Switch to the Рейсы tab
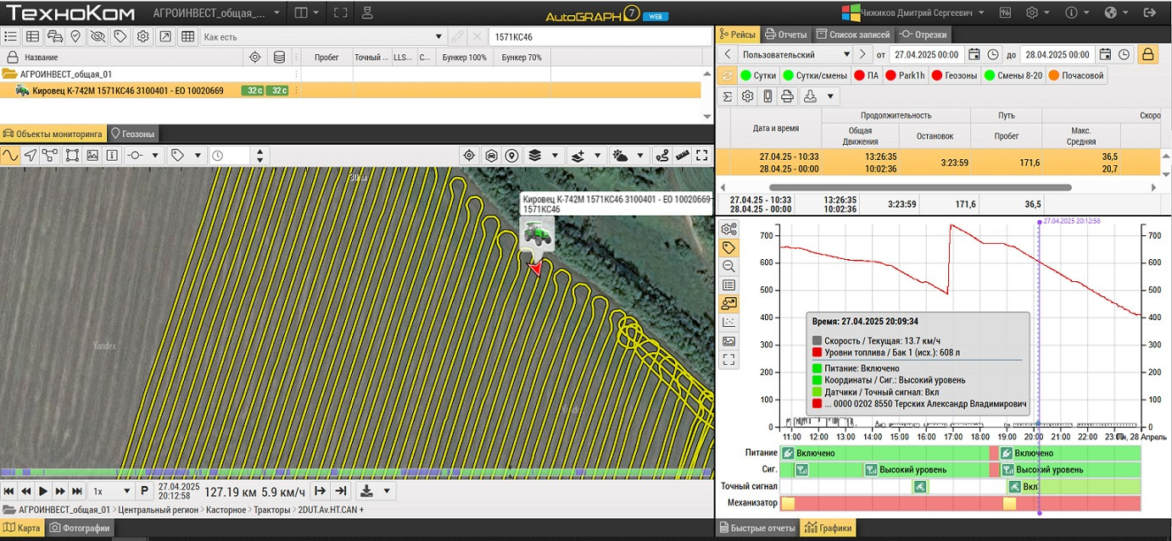 click(737, 34)
